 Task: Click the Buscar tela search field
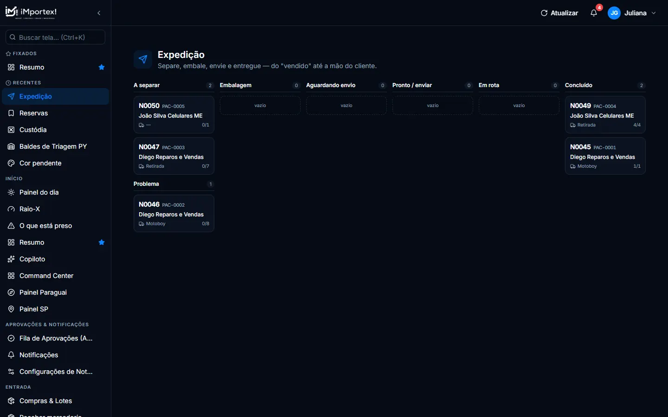(55, 37)
